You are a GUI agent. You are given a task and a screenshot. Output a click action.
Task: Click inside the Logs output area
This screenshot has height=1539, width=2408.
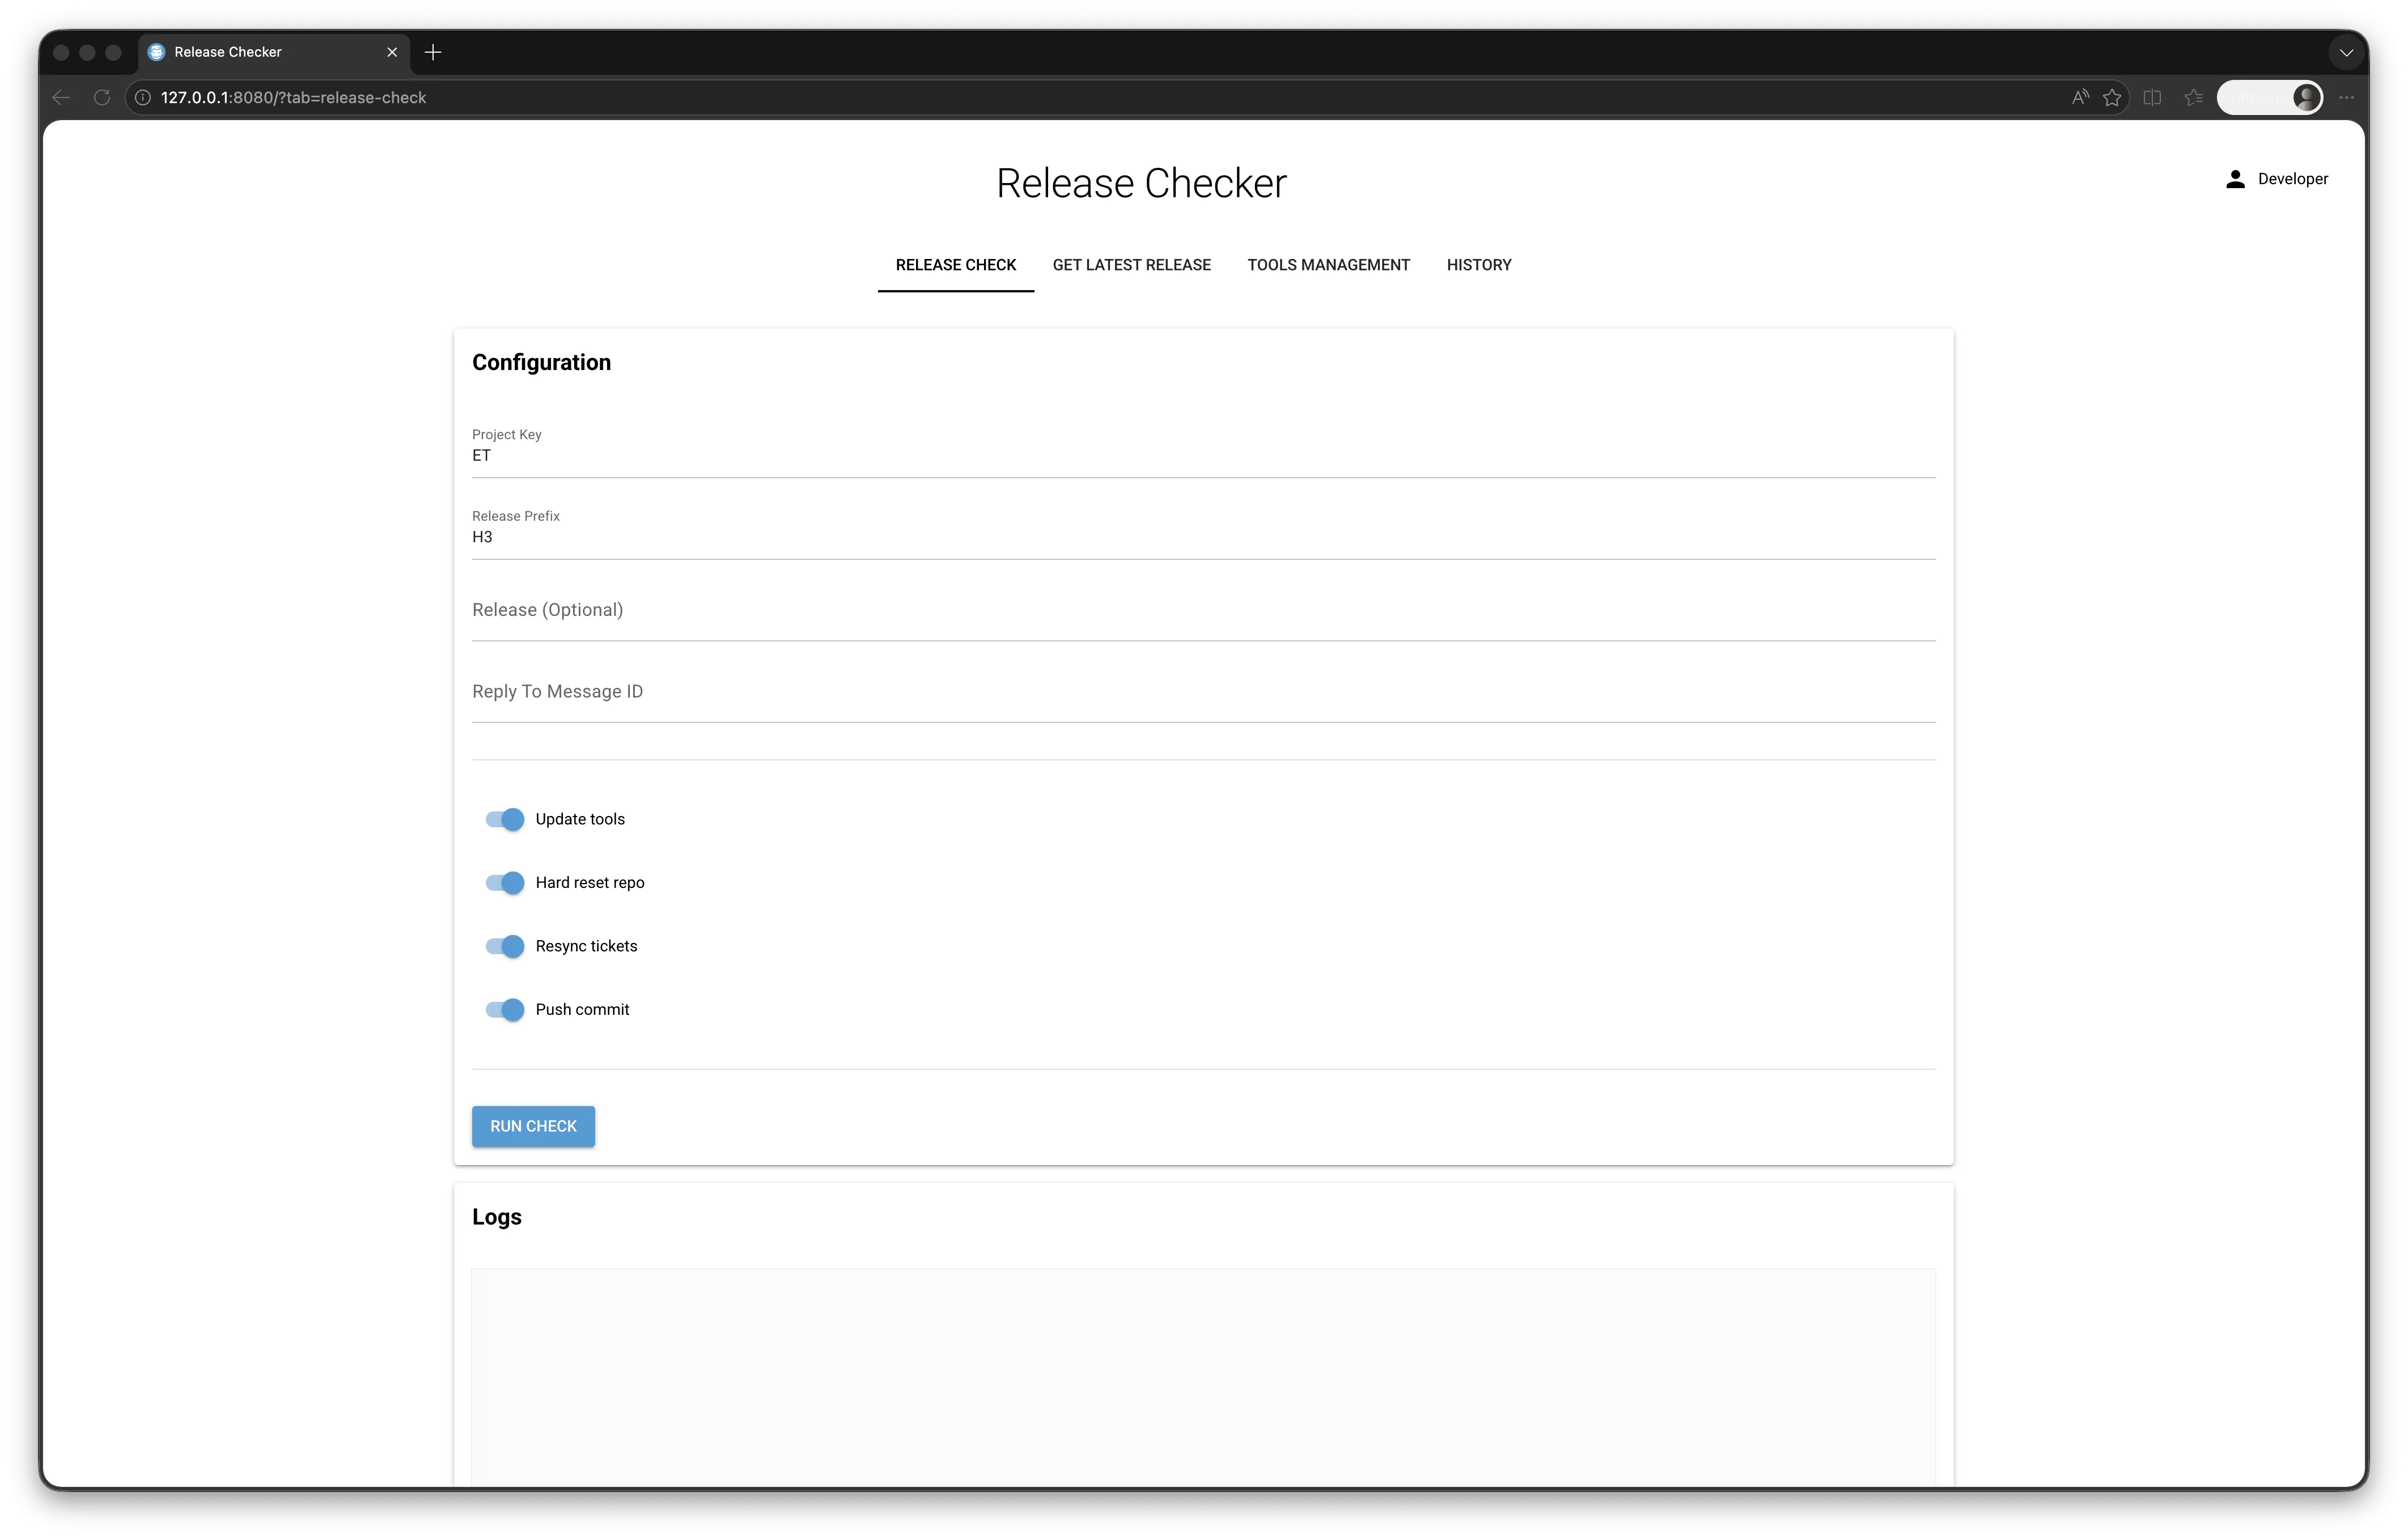[1203, 1377]
